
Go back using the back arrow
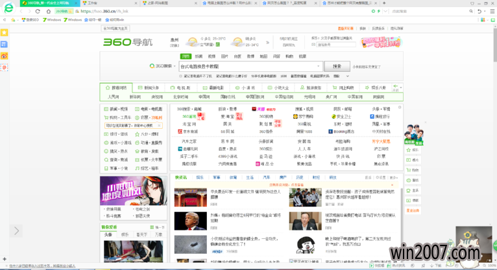(21, 12)
